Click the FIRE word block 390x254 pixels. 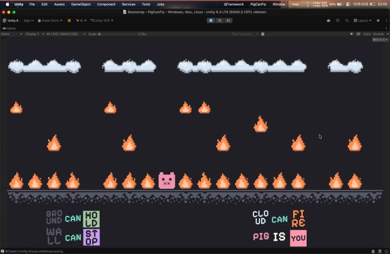click(298, 219)
